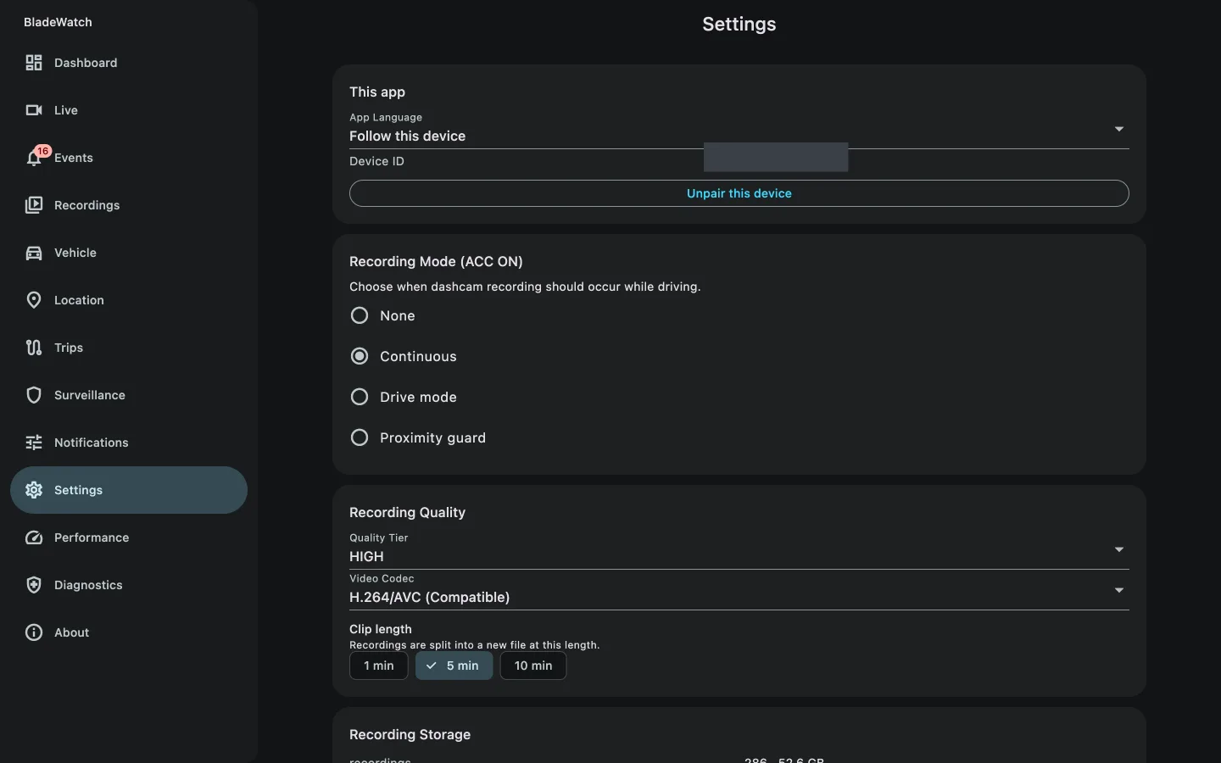The image size is (1221, 763).
Task: Click the Device ID label
Action: (376, 161)
